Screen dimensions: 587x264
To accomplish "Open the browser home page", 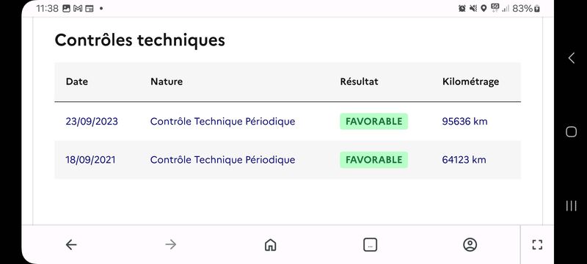I will coord(270,244).
